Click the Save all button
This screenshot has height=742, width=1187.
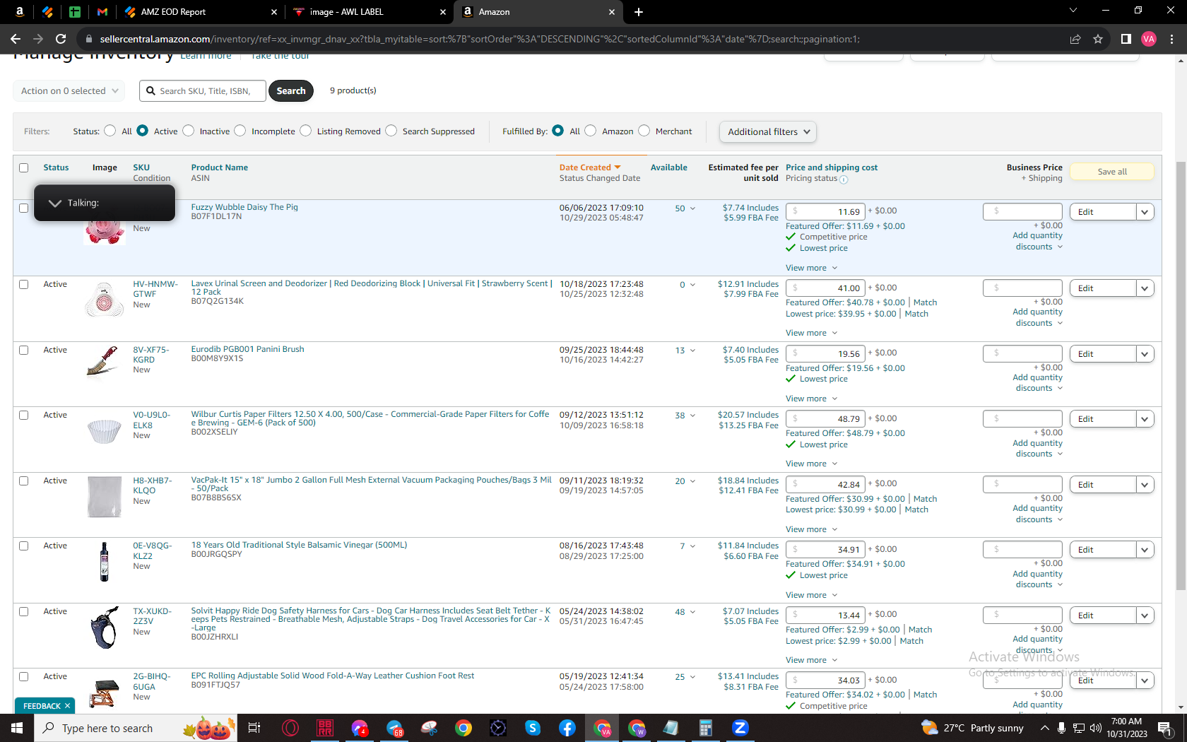coord(1112,172)
